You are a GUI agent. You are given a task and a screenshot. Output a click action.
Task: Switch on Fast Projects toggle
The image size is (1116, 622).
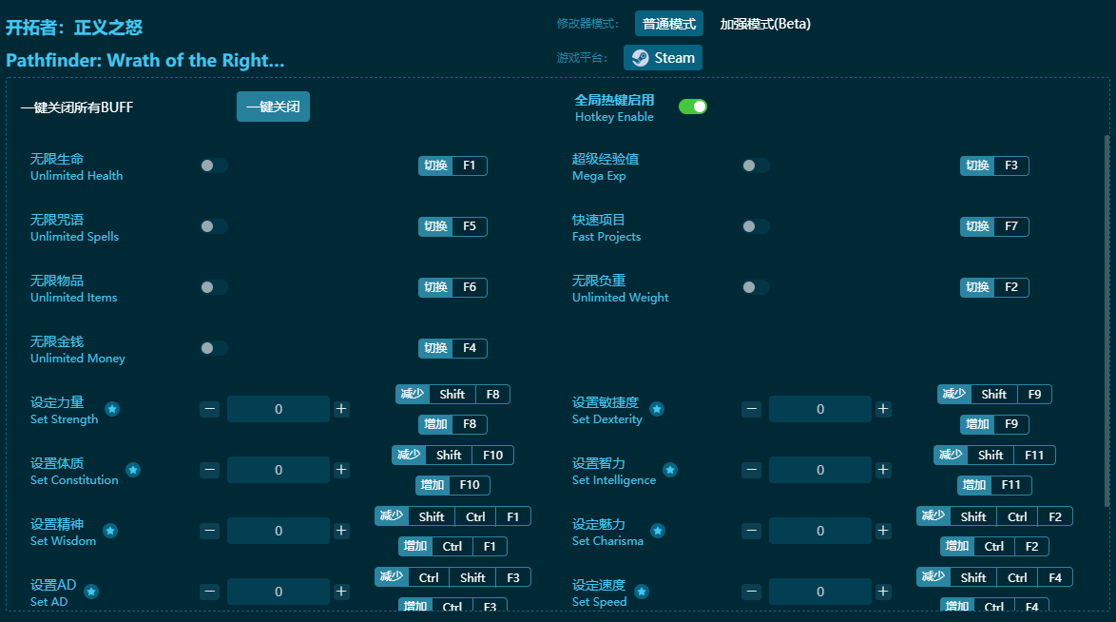(x=755, y=226)
